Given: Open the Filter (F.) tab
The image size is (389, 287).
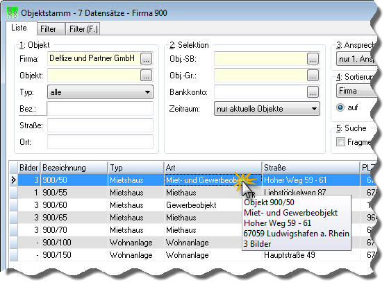Looking at the screenshot, I should 83,29.
